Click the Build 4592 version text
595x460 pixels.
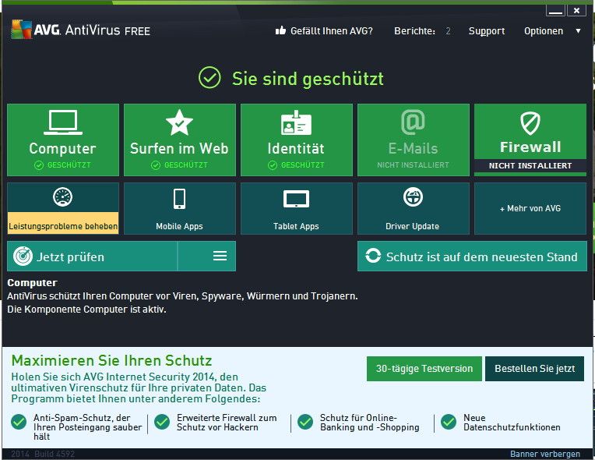55,454
